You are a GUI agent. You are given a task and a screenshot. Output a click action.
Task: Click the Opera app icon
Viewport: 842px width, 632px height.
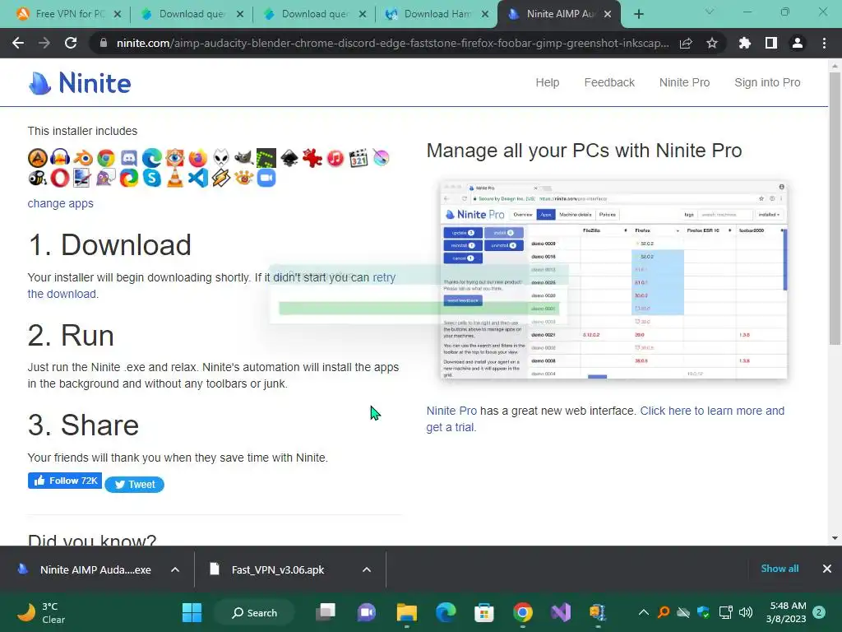coord(60,178)
